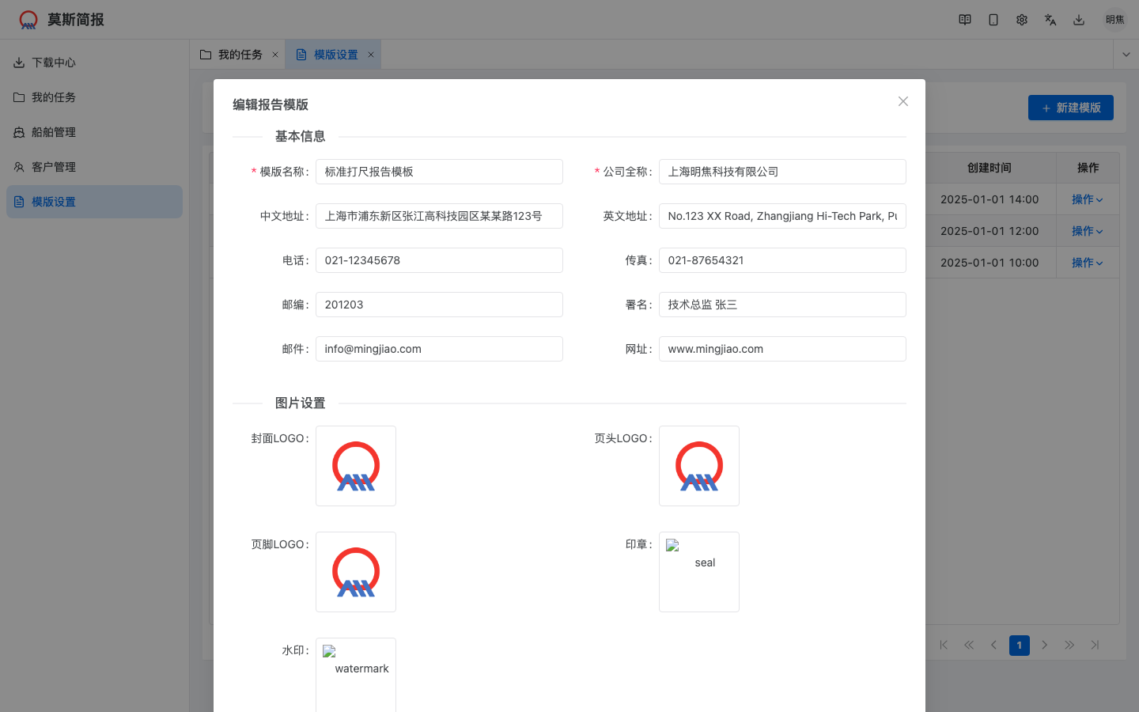Click the 封面LOGO image thumbnail

coord(356,466)
